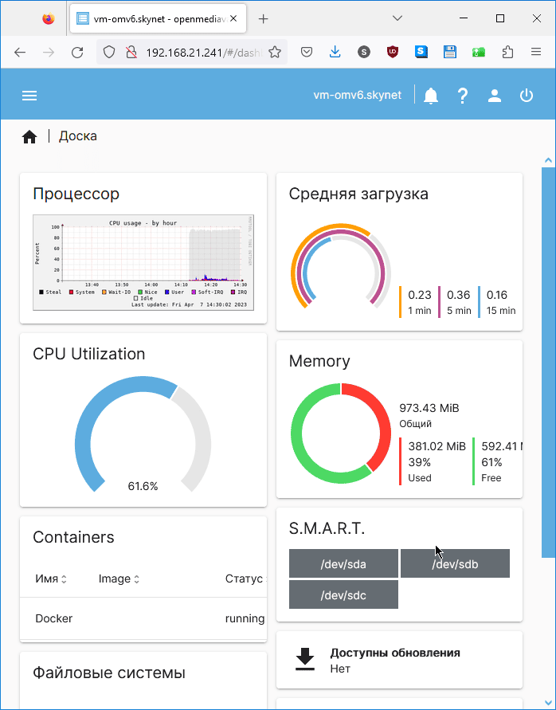Open the user account menu

pos(495,96)
